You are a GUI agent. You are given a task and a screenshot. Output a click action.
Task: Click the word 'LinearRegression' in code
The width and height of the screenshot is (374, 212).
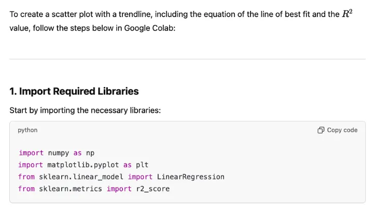[190, 177]
